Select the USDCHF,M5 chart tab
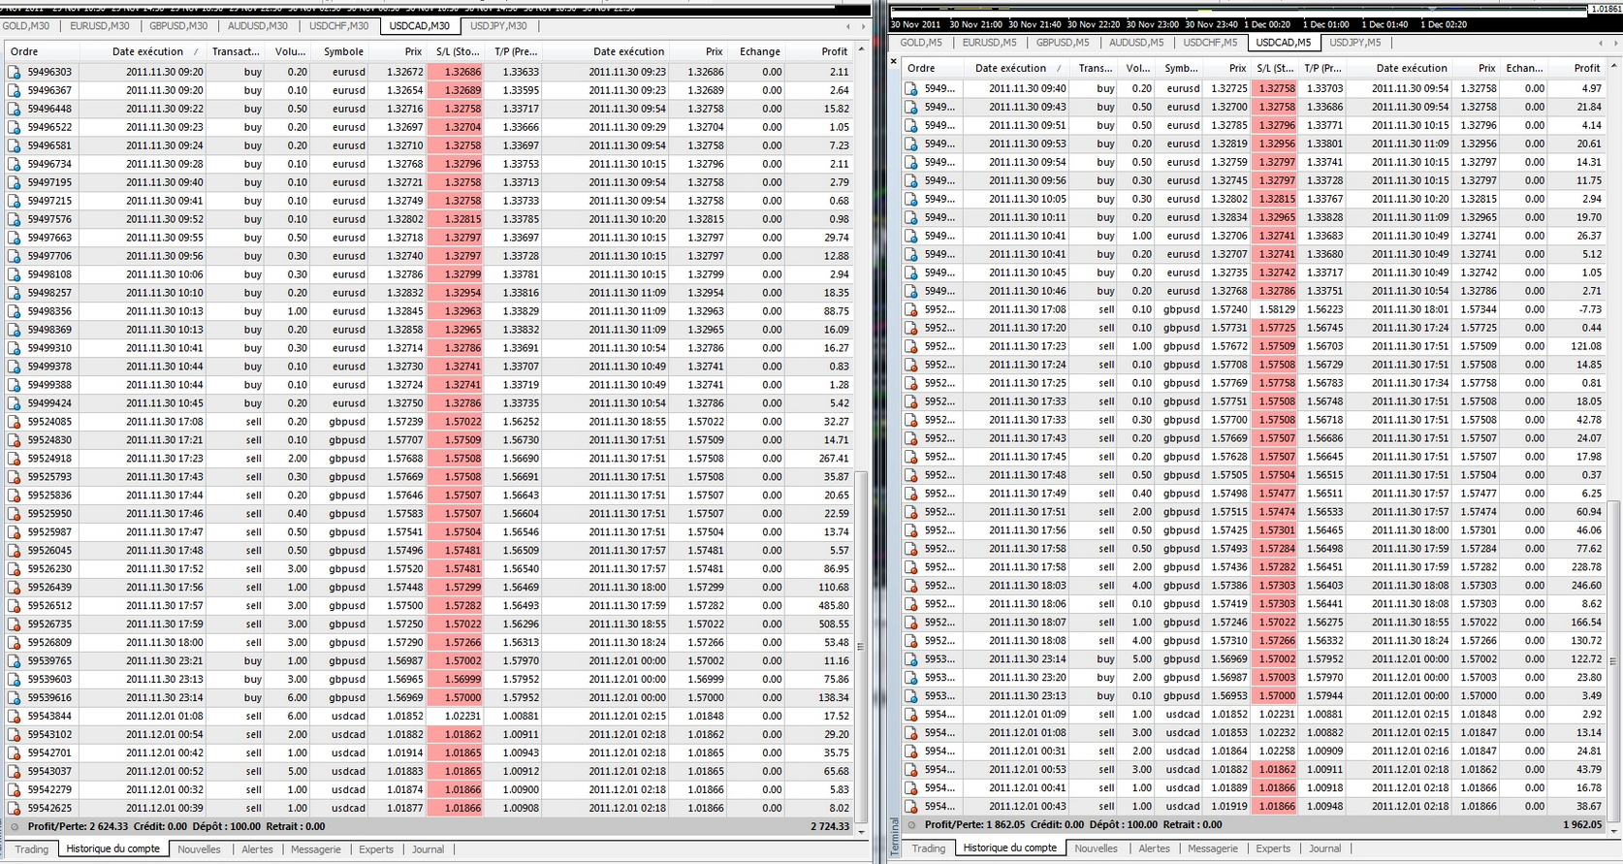The width and height of the screenshot is (1623, 864). 1209,43
